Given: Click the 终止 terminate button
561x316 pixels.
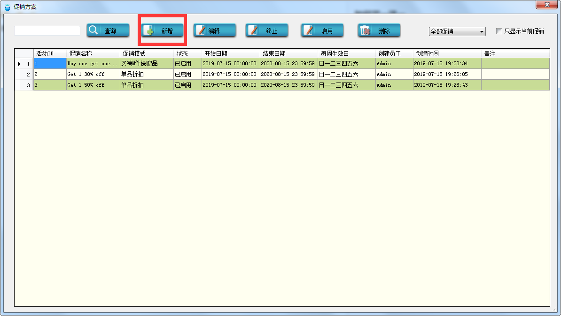Looking at the screenshot, I should [267, 30].
